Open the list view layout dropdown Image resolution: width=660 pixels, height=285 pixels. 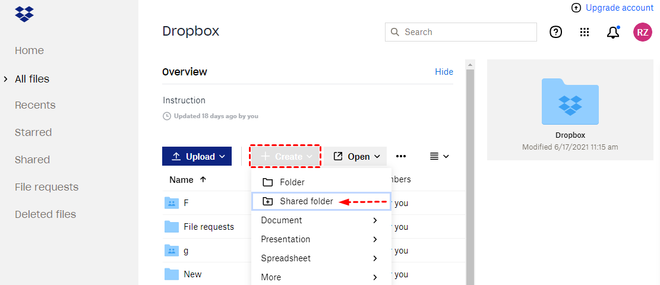pos(439,157)
